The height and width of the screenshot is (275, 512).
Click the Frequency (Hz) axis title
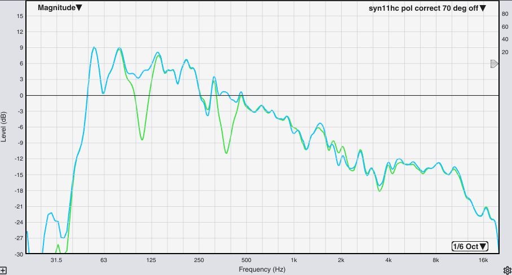click(x=262, y=269)
